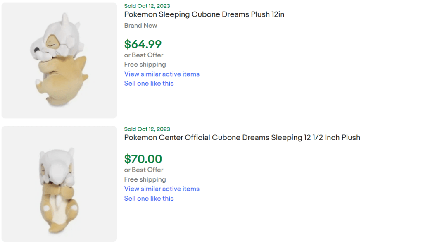Open the Pokemon Center Official Cubone Dreams listing title

[x=242, y=137]
